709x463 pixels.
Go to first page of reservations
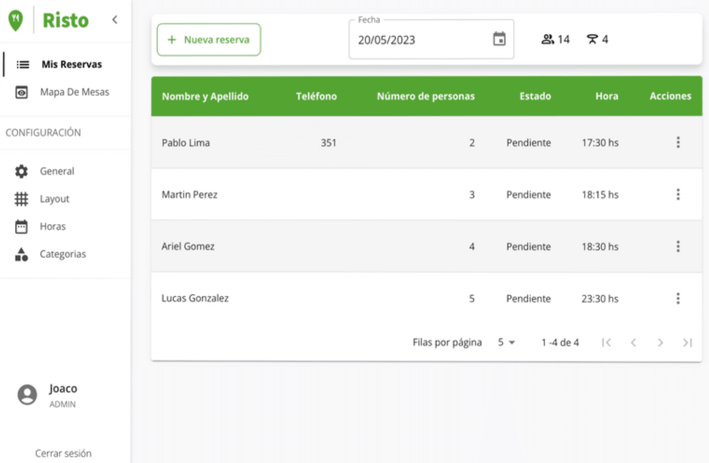click(x=606, y=343)
